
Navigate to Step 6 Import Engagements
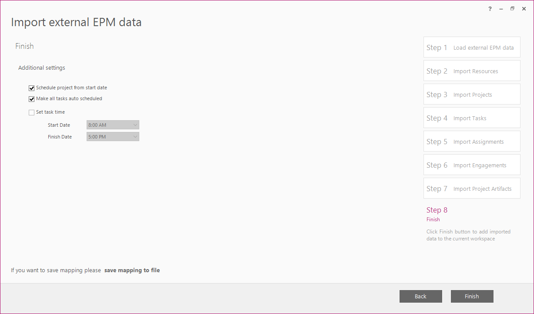(x=472, y=165)
